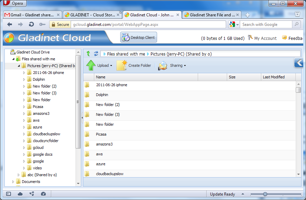Toggle the Opera panels icon in status bar
The width and height of the screenshot is (306, 200).
(x=9, y=194)
